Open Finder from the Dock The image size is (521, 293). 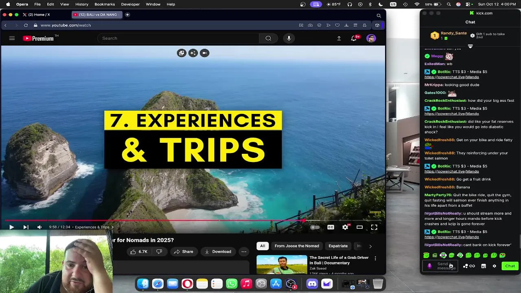[143, 284]
